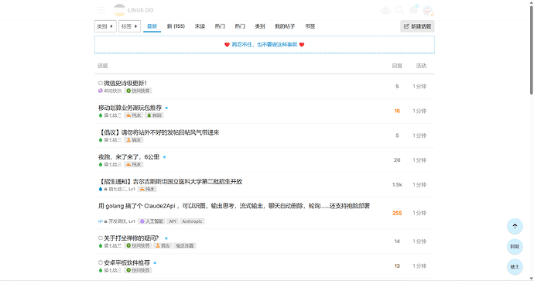Open the topic 安卓平板软件推荐
The width and height of the screenshot is (534, 281).
tap(127, 262)
